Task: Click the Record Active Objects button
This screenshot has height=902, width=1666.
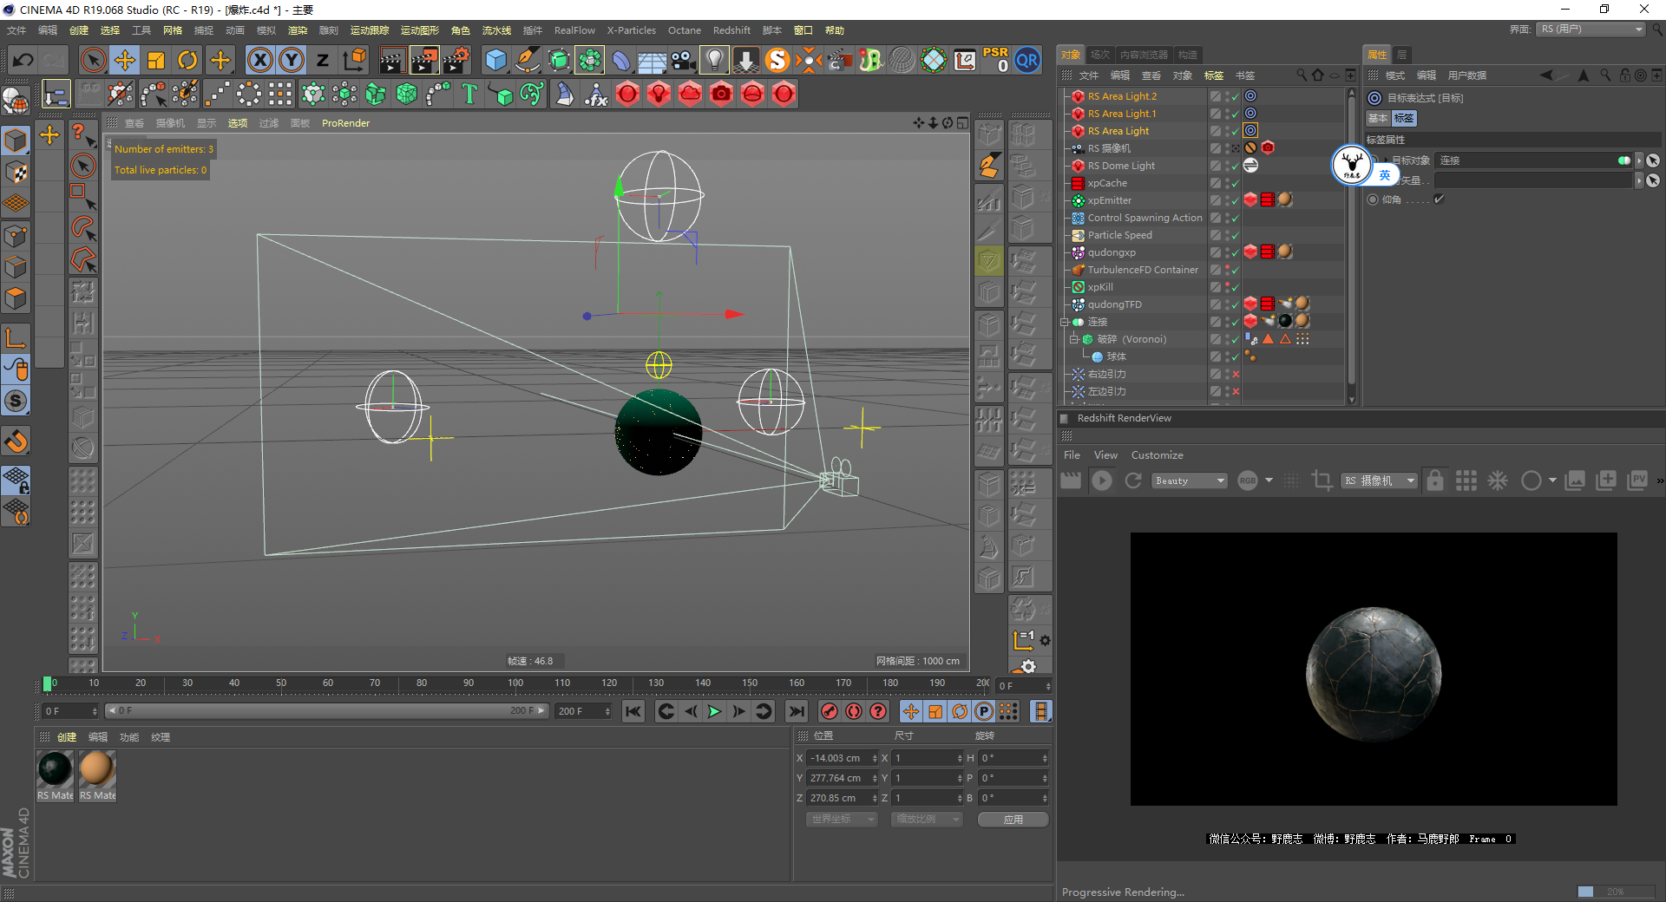Action: point(830,711)
